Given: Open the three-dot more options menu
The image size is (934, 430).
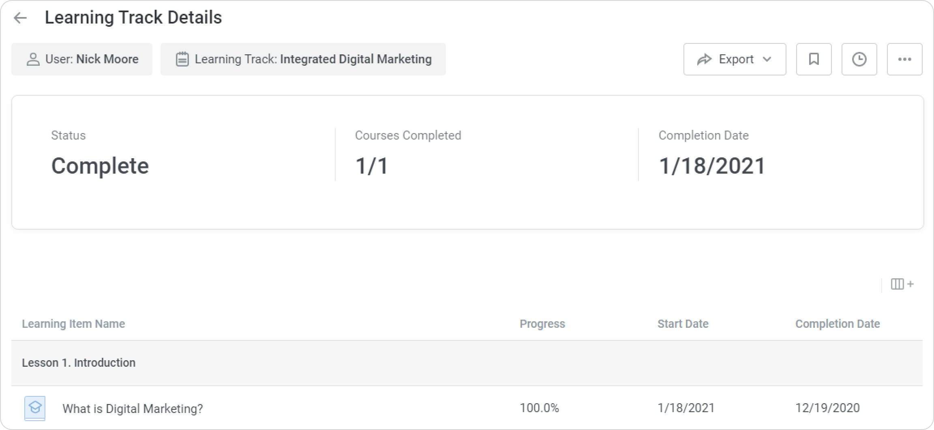Looking at the screenshot, I should [904, 59].
